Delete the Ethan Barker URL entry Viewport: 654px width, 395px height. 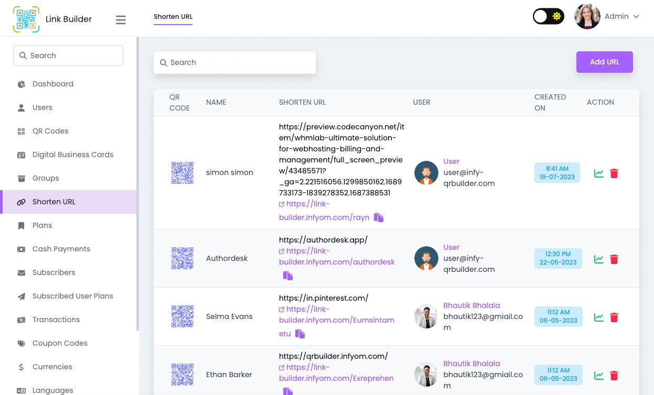(x=614, y=376)
